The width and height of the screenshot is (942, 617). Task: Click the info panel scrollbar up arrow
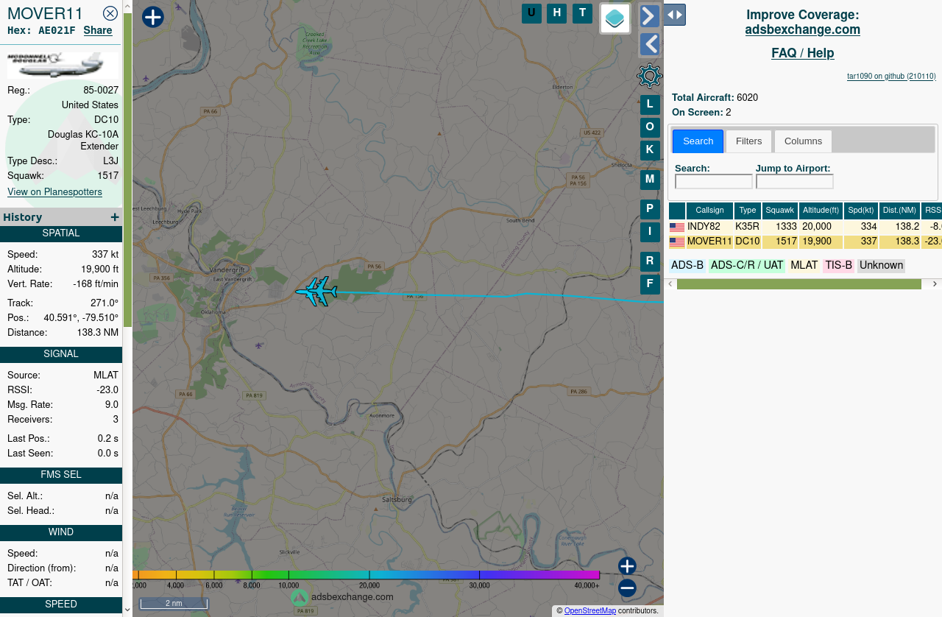[127, 6]
